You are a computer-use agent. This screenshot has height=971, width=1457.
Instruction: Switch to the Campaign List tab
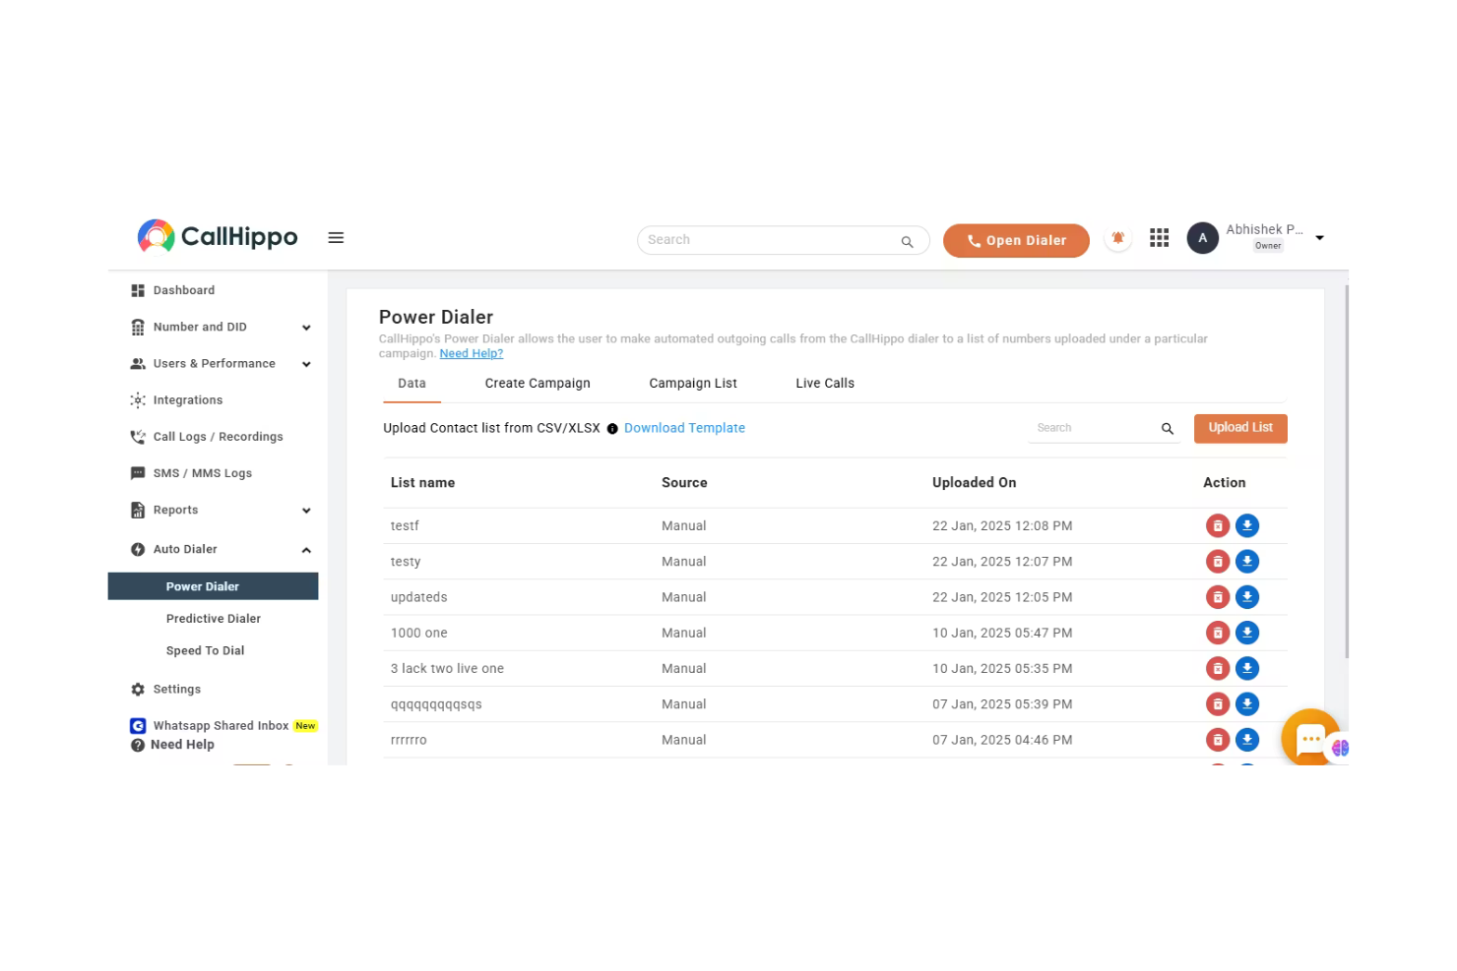click(x=693, y=383)
